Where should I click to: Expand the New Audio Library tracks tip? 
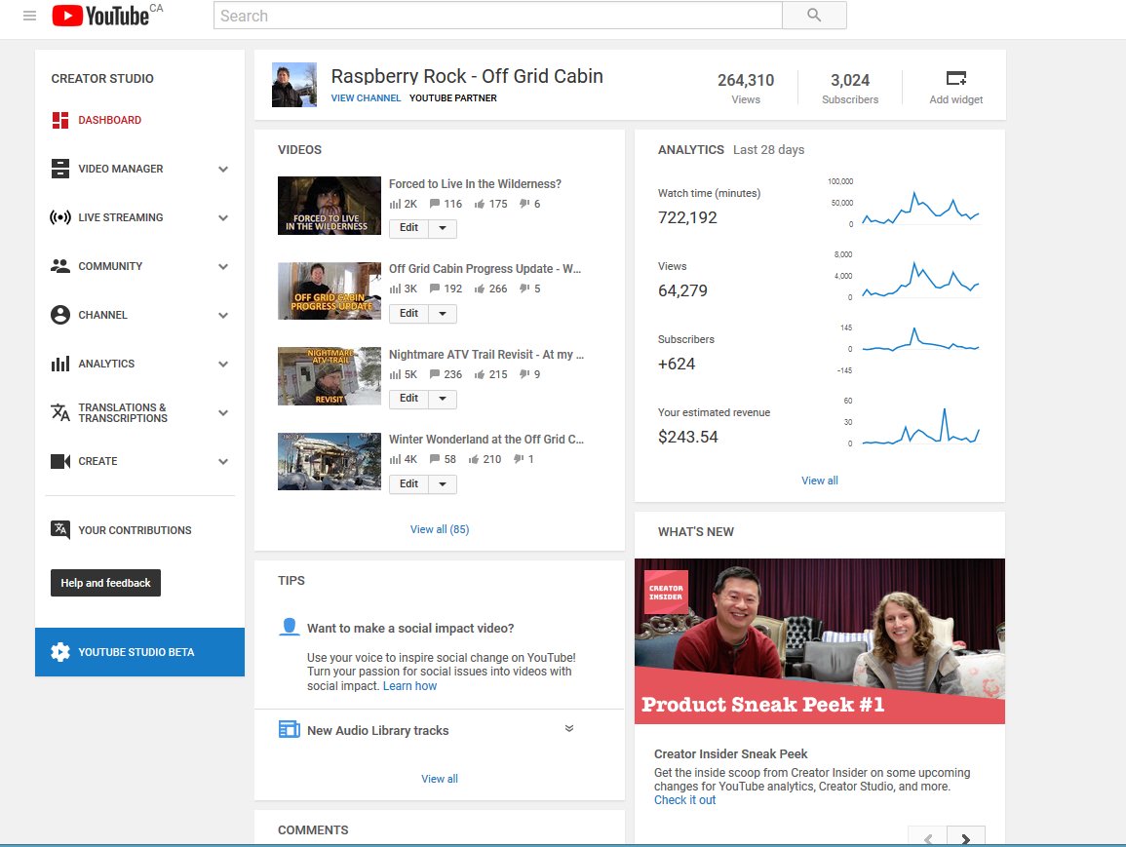click(568, 728)
